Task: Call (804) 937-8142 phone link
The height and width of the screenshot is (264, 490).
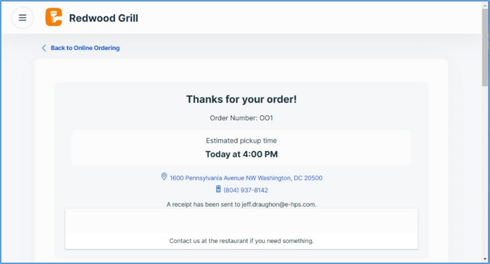Action: click(x=246, y=190)
